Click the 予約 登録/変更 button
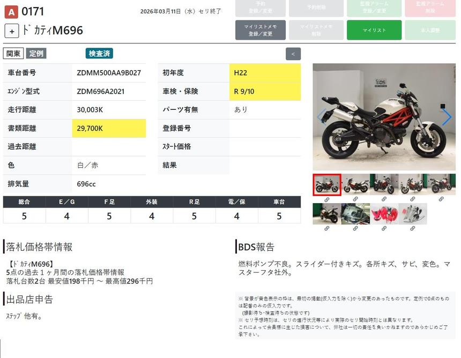The image size is (461, 358). (260, 8)
